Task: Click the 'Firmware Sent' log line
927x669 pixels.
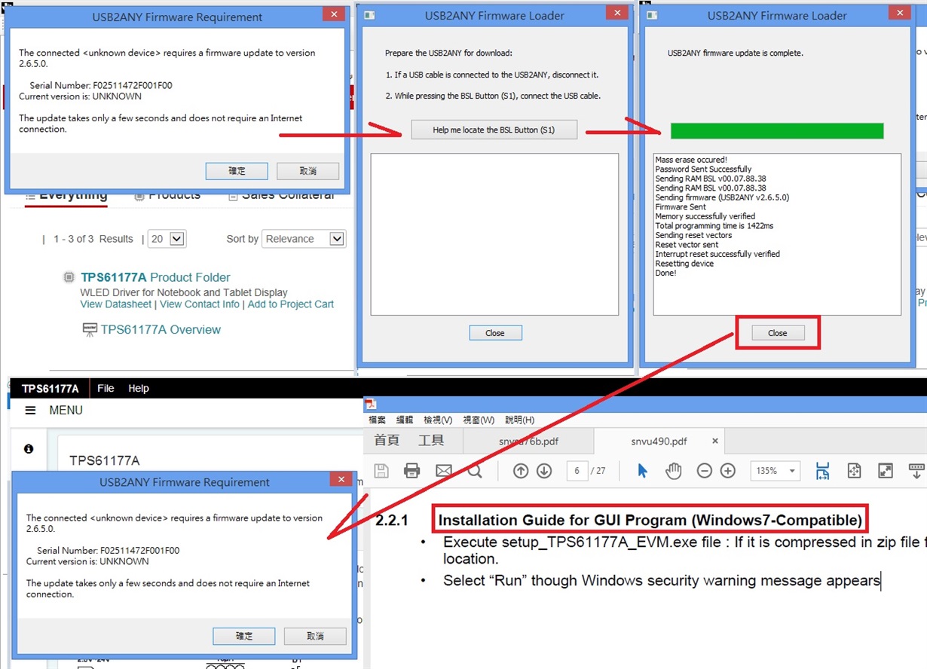Action: pos(681,206)
